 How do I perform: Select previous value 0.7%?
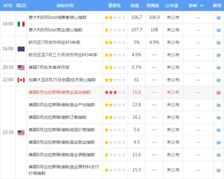[136, 67]
